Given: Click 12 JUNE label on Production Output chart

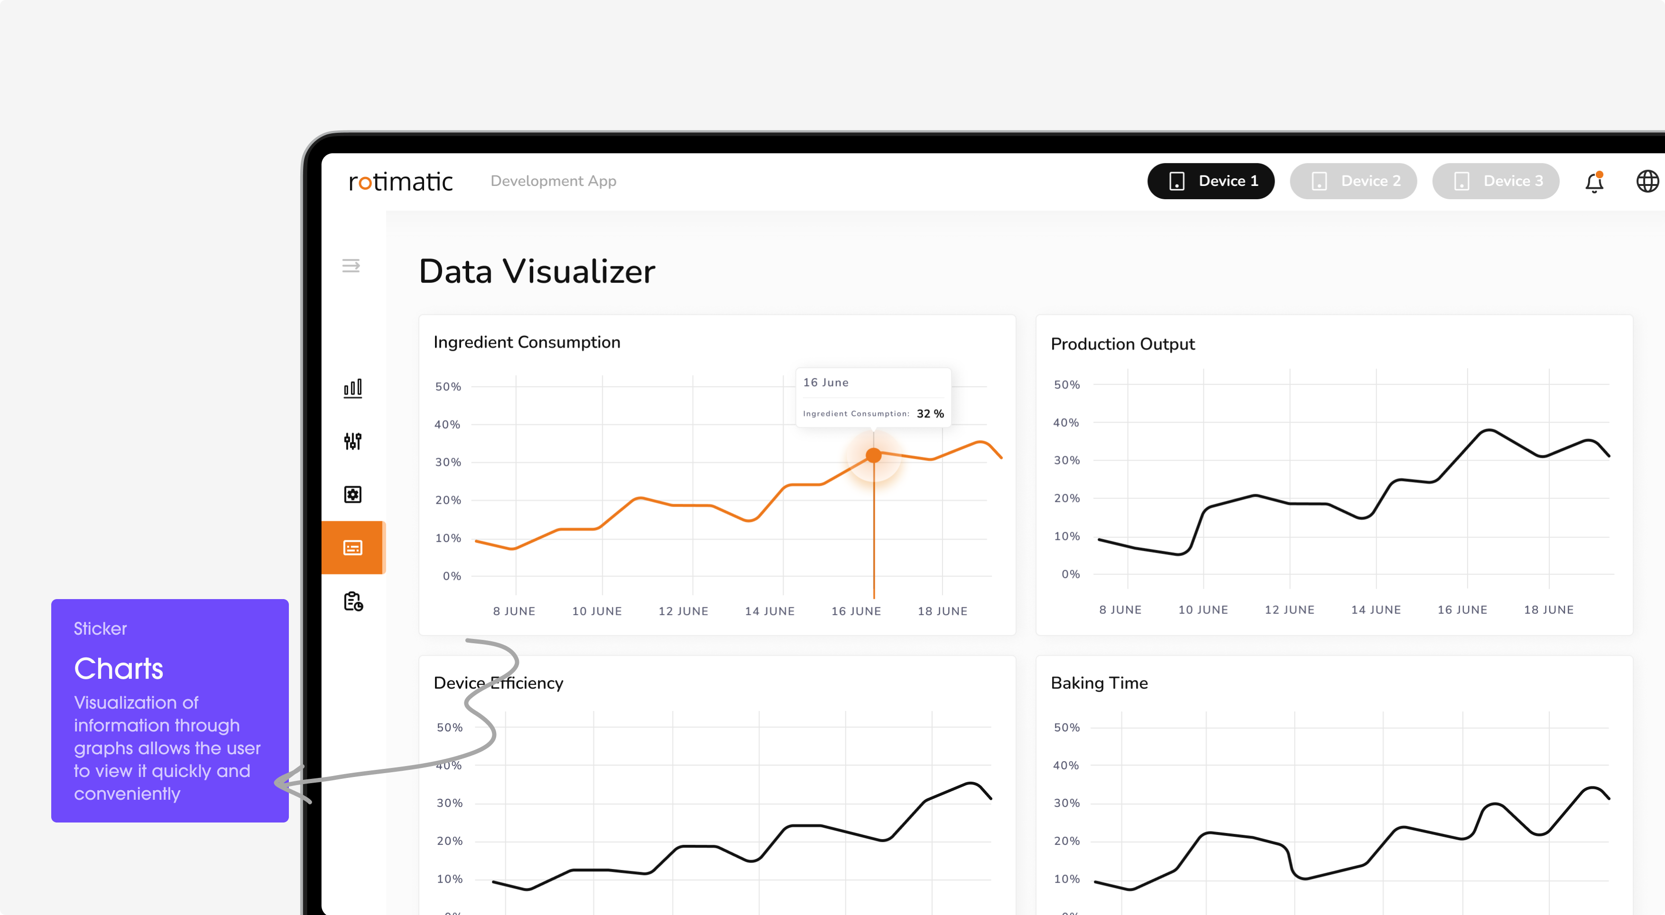Looking at the screenshot, I should (x=1289, y=610).
